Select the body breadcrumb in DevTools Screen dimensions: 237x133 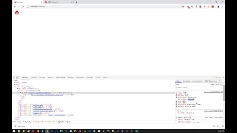click(19, 122)
